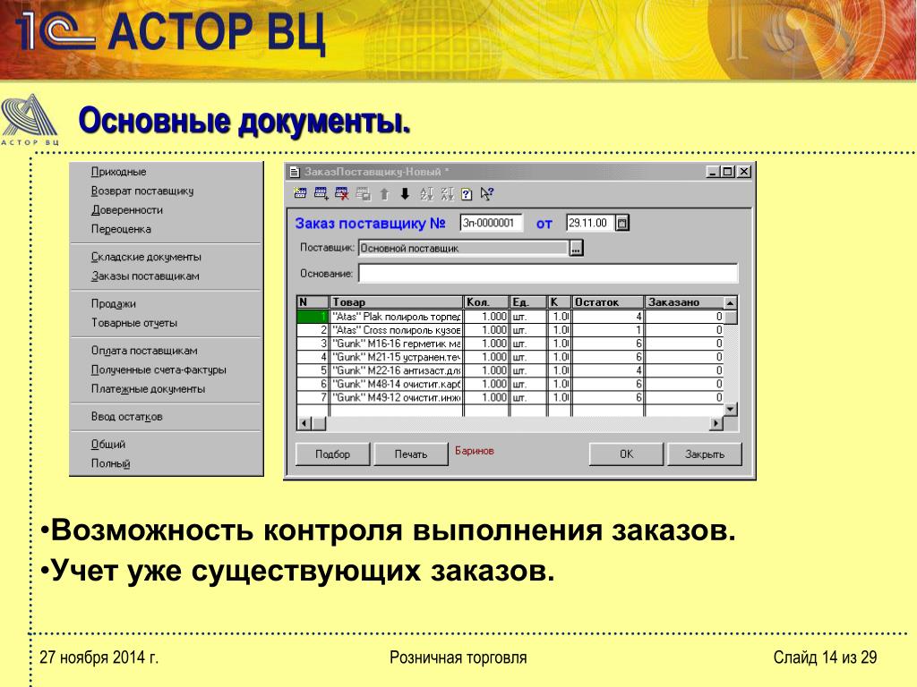Click the order number field 3п-0000001

tap(492, 223)
